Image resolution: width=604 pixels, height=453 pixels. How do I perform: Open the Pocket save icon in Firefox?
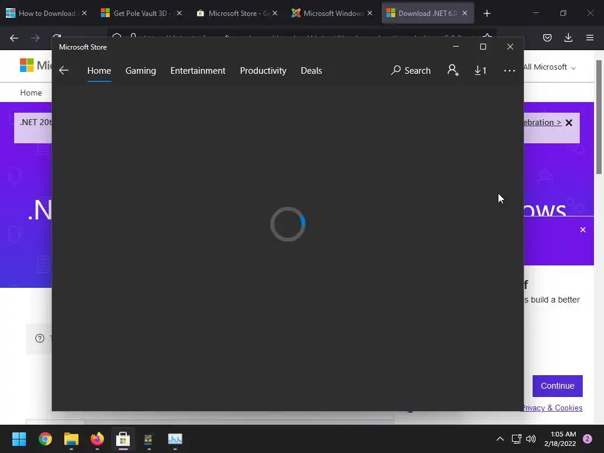547,38
